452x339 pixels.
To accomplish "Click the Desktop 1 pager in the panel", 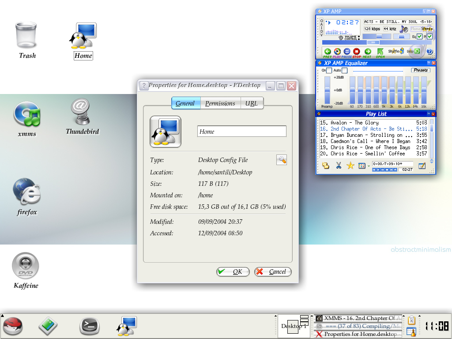I will [x=294, y=326].
